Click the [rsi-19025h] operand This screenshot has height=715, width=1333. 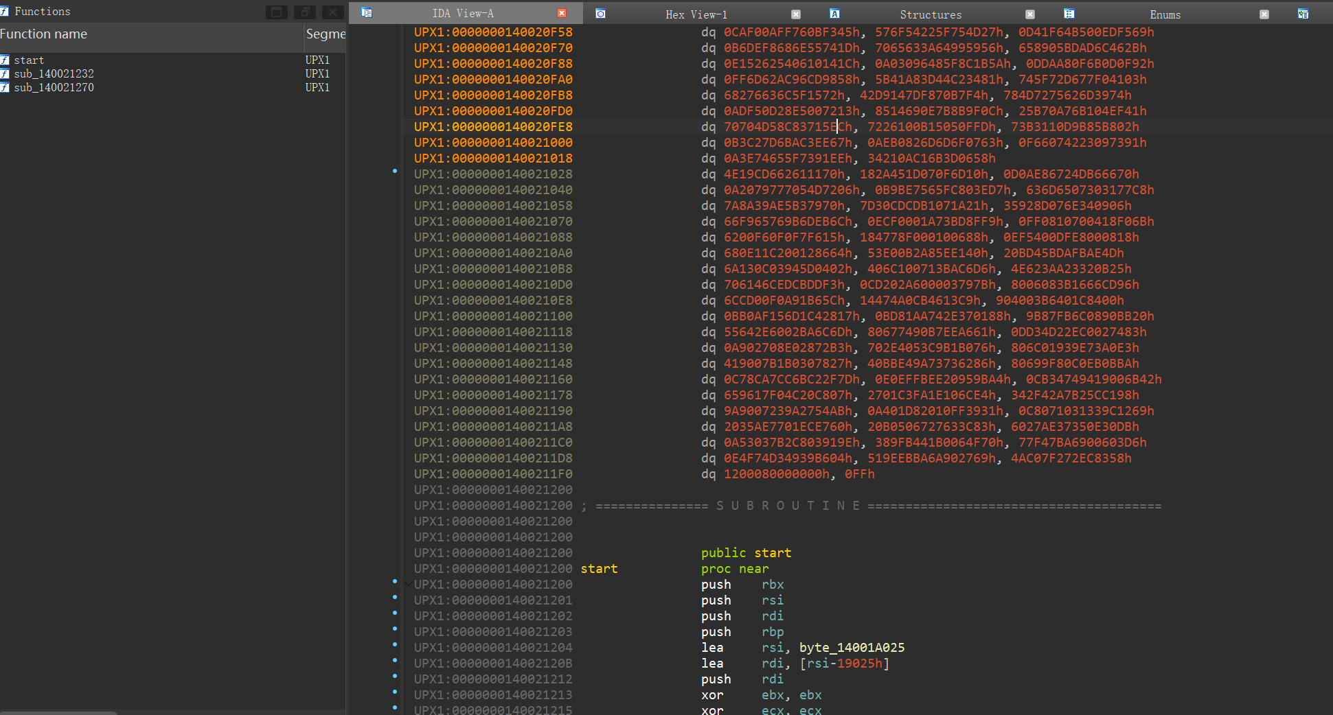(844, 664)
